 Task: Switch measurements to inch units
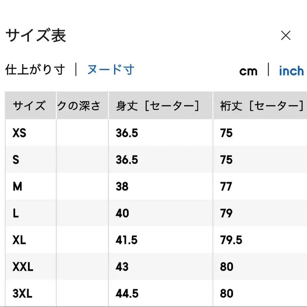click(291, 71)
